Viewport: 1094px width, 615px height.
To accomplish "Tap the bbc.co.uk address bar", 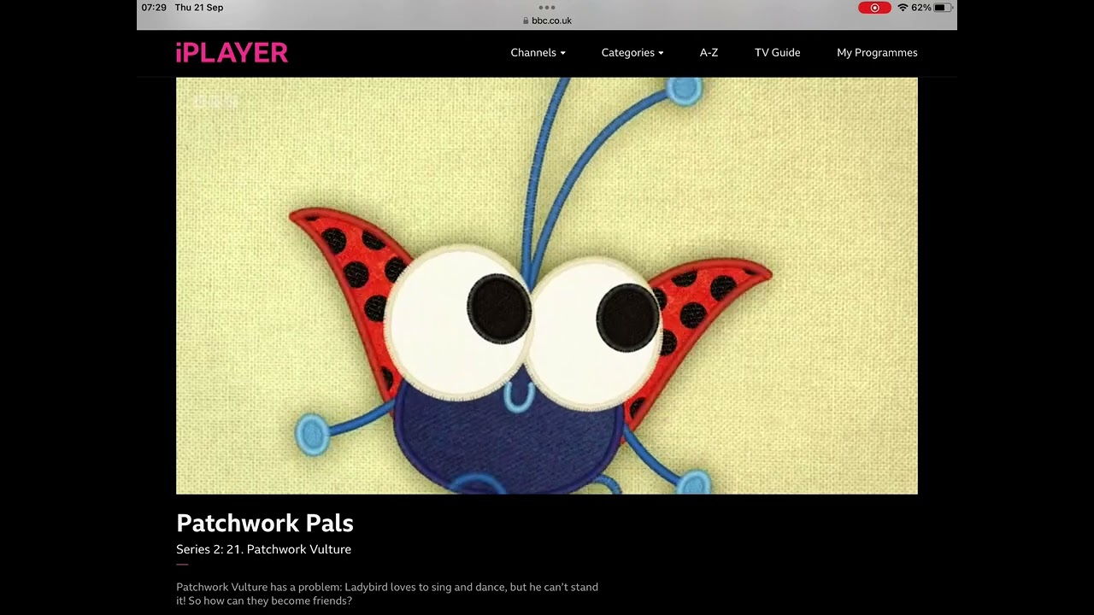I will [x=547, y=20].
